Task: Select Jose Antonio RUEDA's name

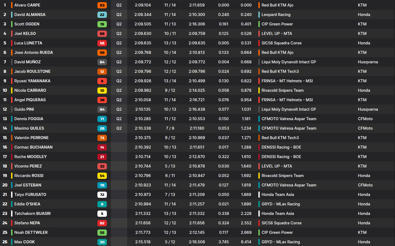Action: (x=34, y=53)
